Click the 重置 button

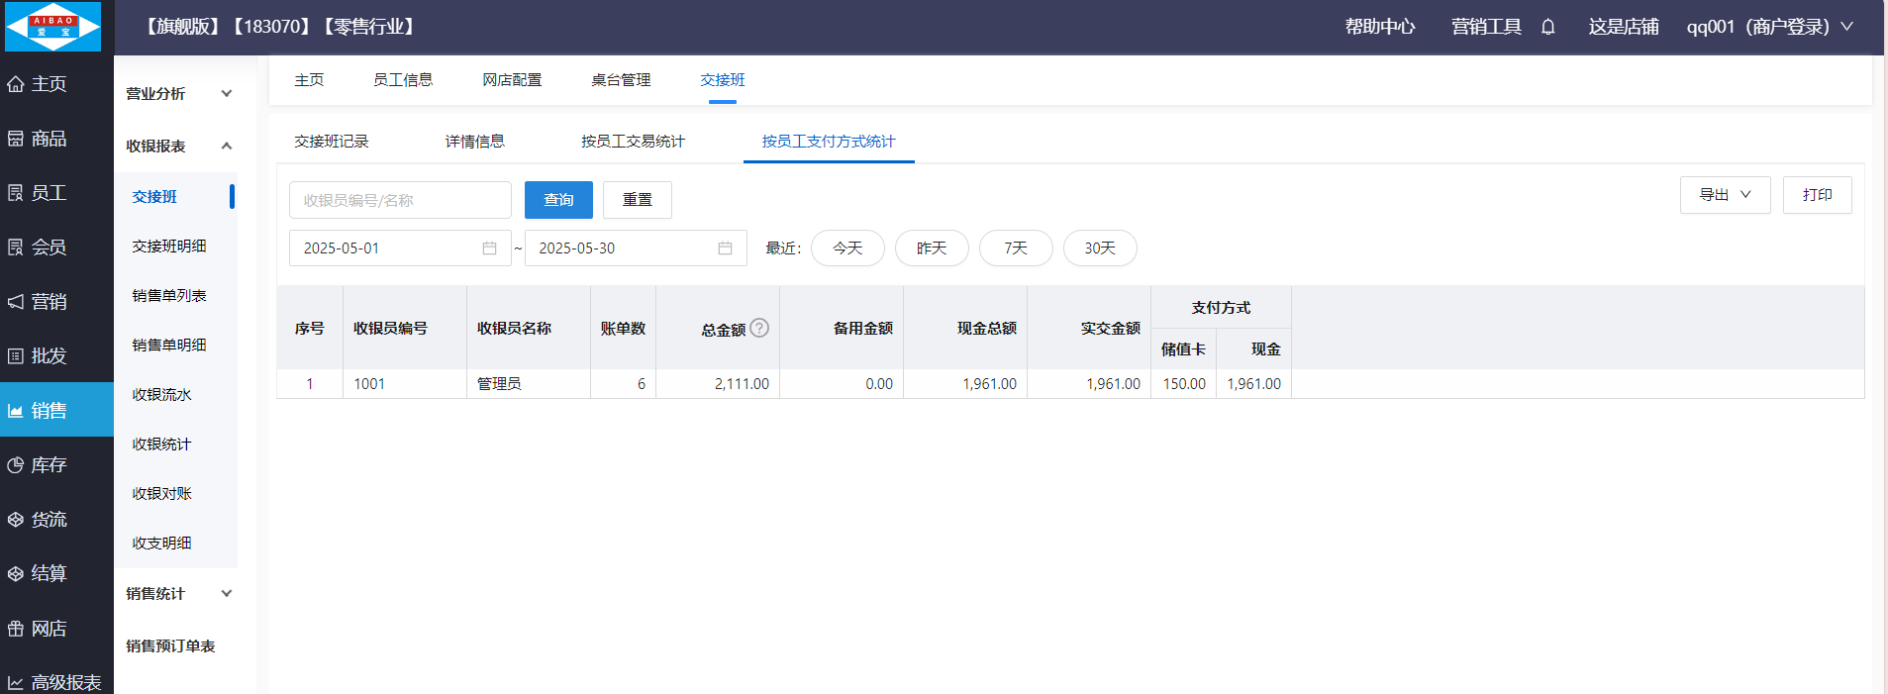637,200
